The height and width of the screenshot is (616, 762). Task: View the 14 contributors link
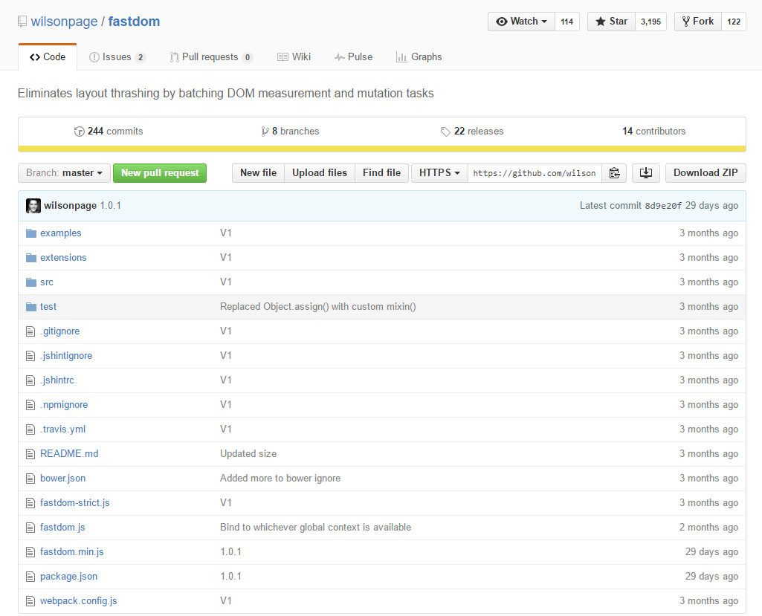(x=653, y=132)
